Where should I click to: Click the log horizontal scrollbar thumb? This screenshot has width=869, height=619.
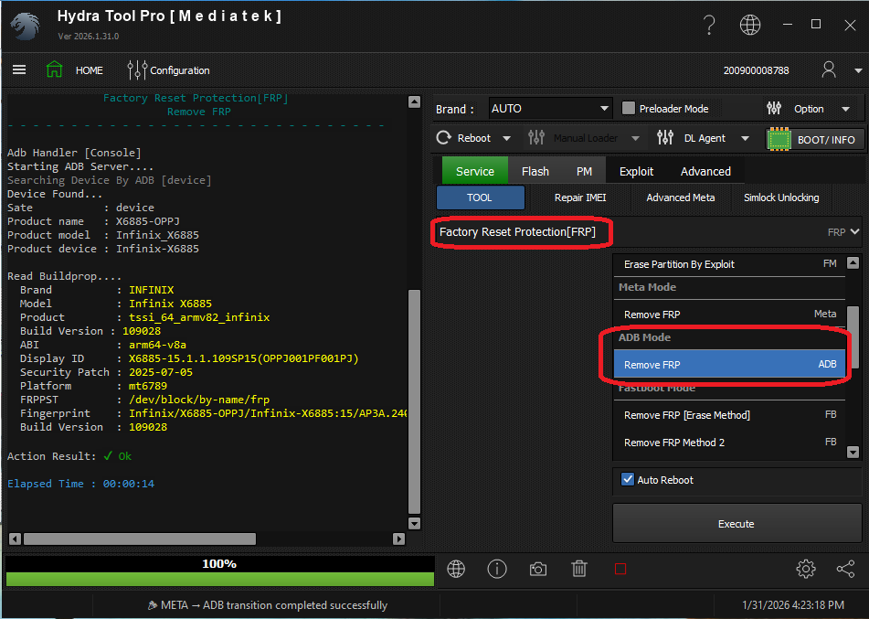(140, 539)
